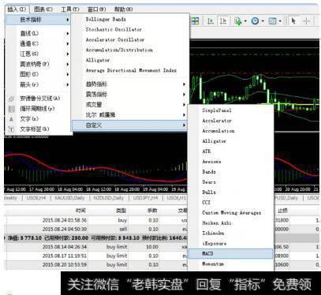The image size is (321, 295).
Task: Switch to XAUUSD,Daily chart tab
Action: click(x=69, y=198)
